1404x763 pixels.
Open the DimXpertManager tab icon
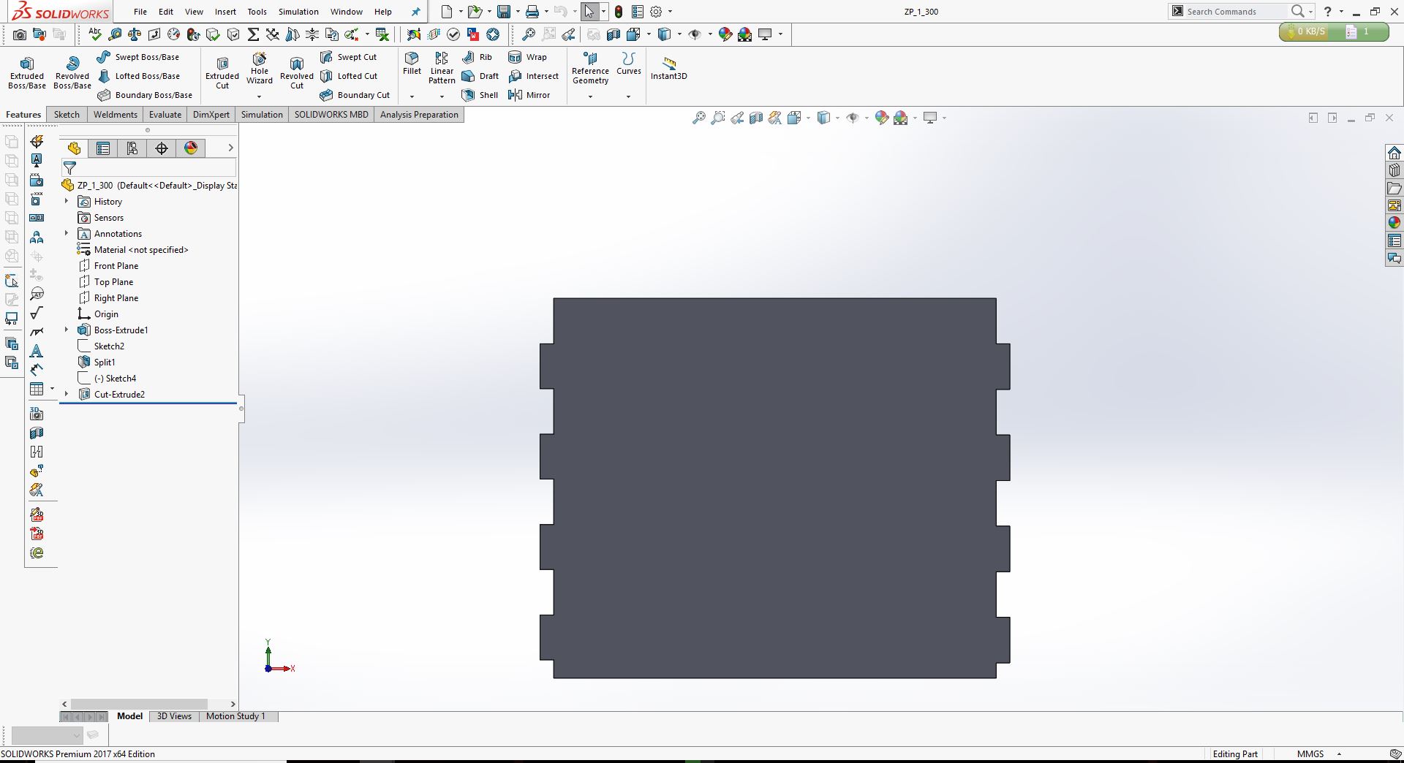[x=162, y=148]
